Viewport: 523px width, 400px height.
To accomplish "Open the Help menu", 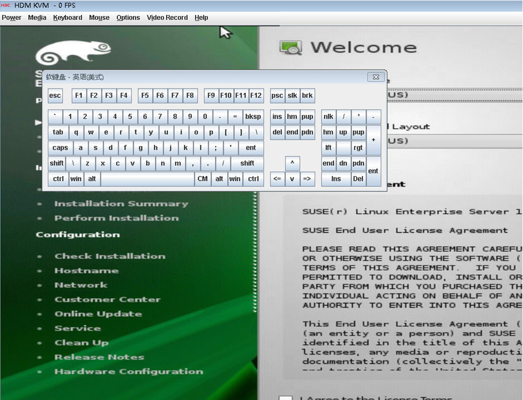I will [201, 18].
